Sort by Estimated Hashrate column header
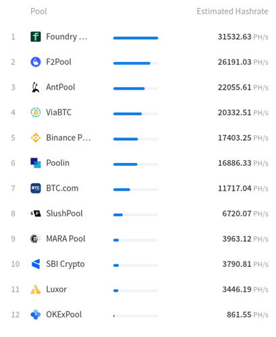The image size is (276, 337). point(232,11)
